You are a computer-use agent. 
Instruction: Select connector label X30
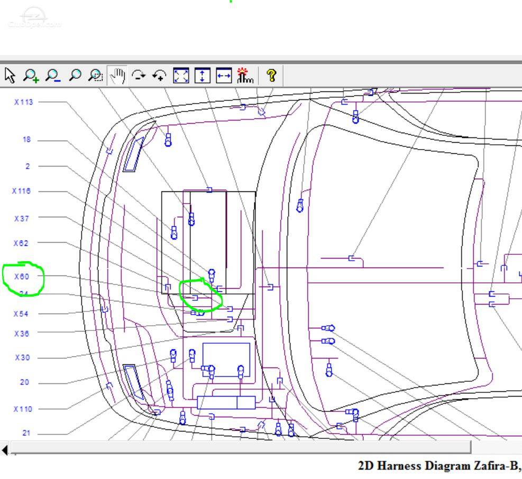click(22, 358)
